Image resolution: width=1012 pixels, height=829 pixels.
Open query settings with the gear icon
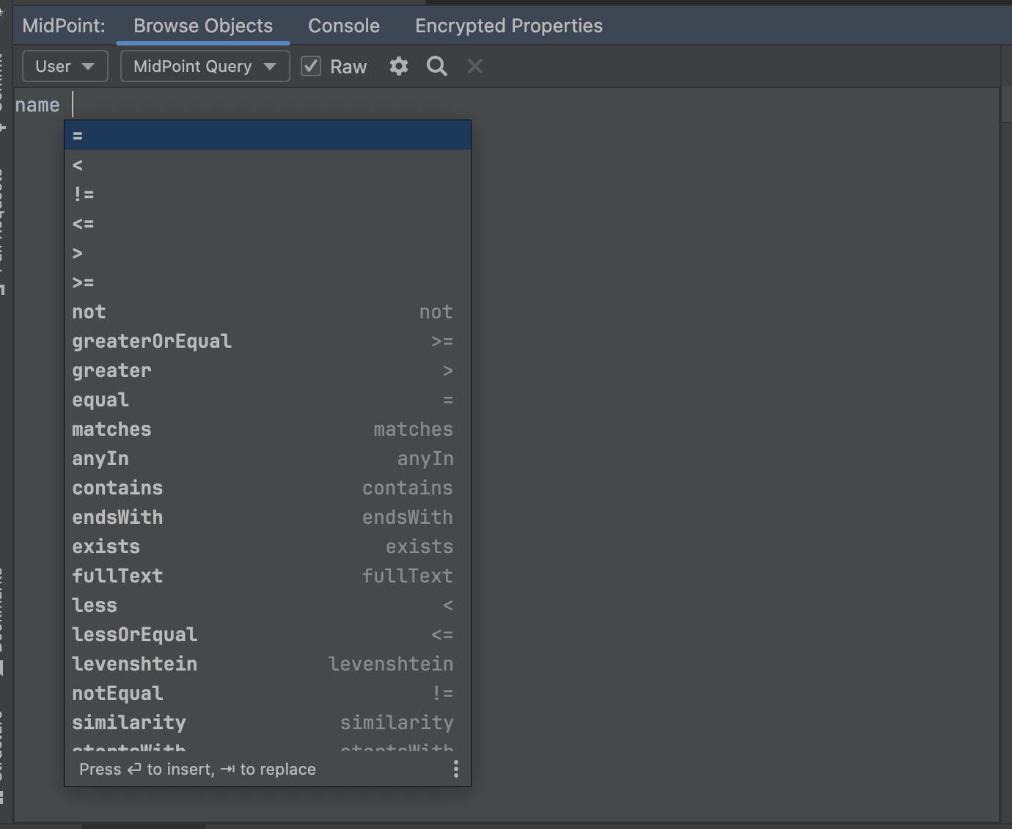click(398, 66)
